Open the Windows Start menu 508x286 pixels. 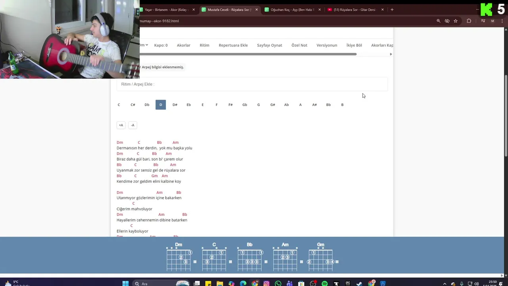tap(125, 283)
